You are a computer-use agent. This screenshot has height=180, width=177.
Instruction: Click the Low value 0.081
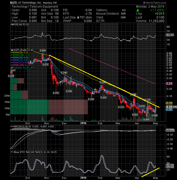pyautogui.click(x=33, y=17)
